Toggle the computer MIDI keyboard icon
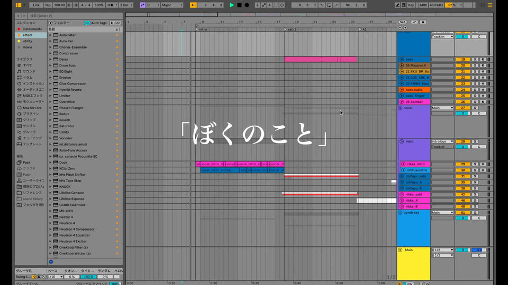 pyautogui.click(x=404, y=5)
